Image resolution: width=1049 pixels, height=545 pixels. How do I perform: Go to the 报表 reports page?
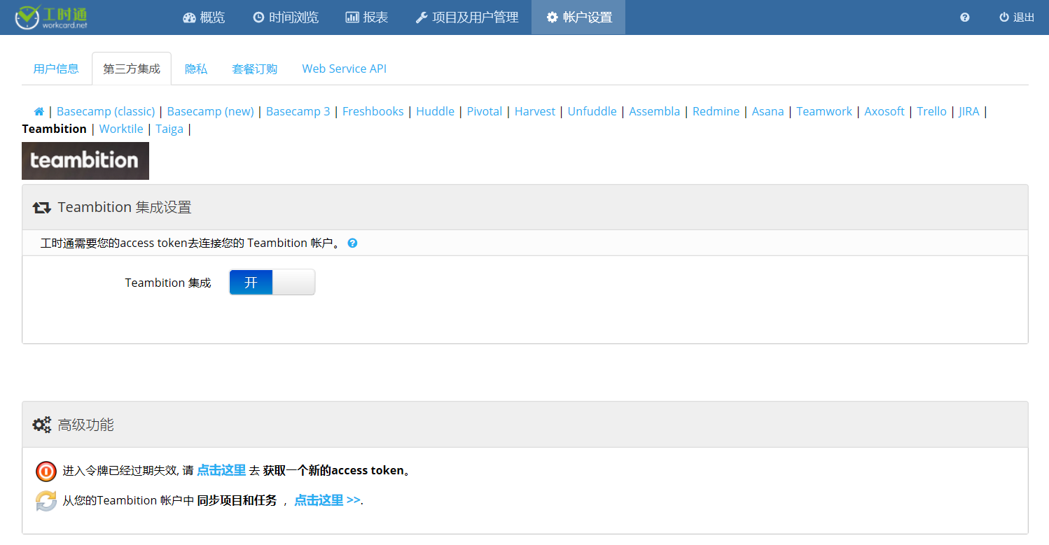pyautogui.click(x=367, y=17)
